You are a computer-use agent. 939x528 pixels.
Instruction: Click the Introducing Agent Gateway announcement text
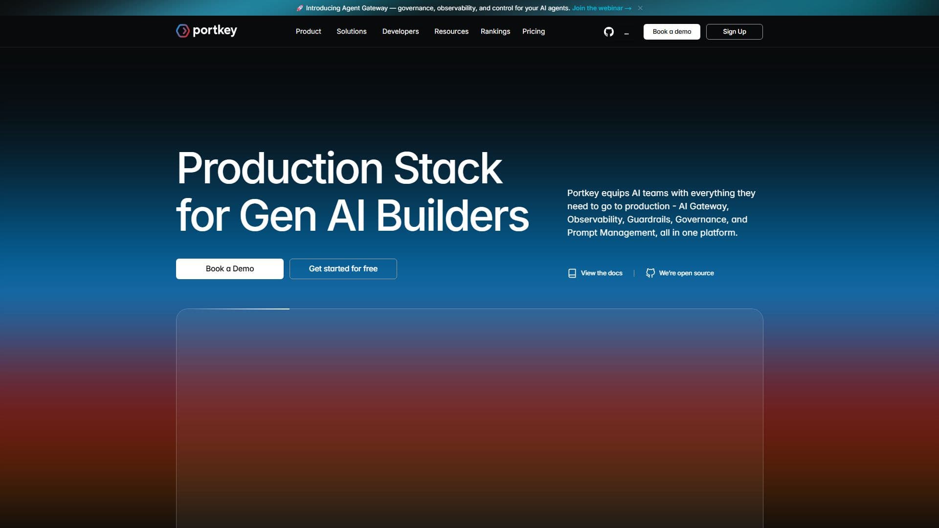(438, 8)
